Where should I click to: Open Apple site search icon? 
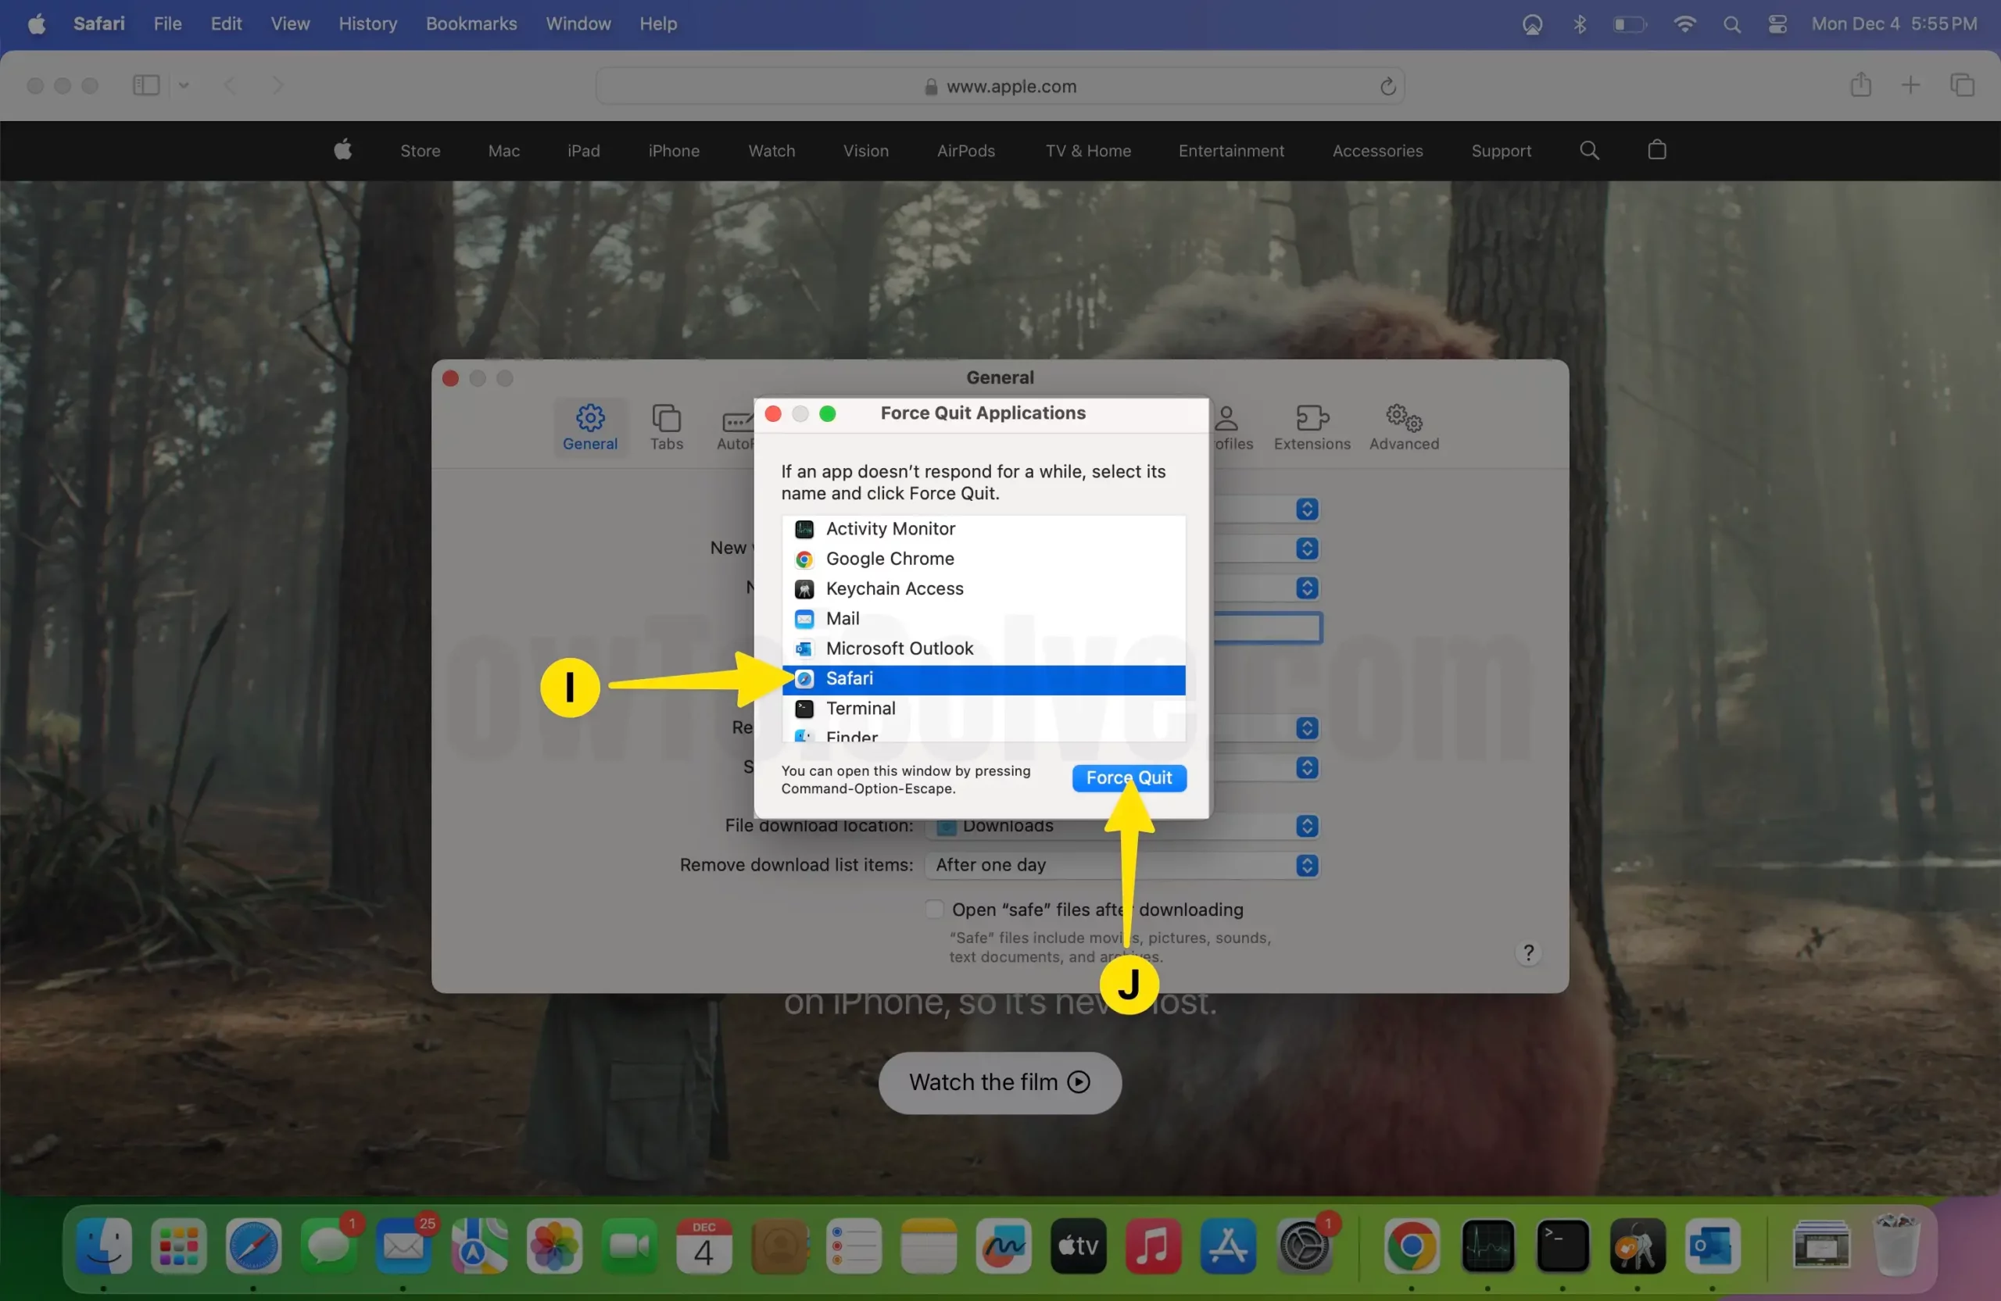pos(1589,151)
